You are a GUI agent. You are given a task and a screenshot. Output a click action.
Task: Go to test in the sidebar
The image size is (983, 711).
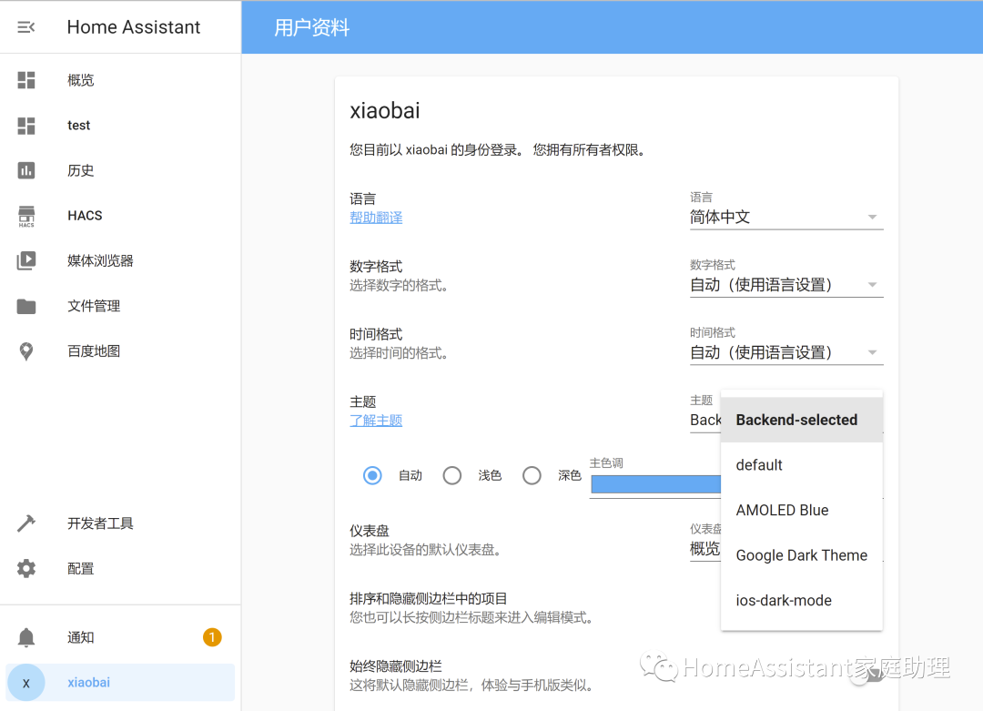[x=120, y=126]
